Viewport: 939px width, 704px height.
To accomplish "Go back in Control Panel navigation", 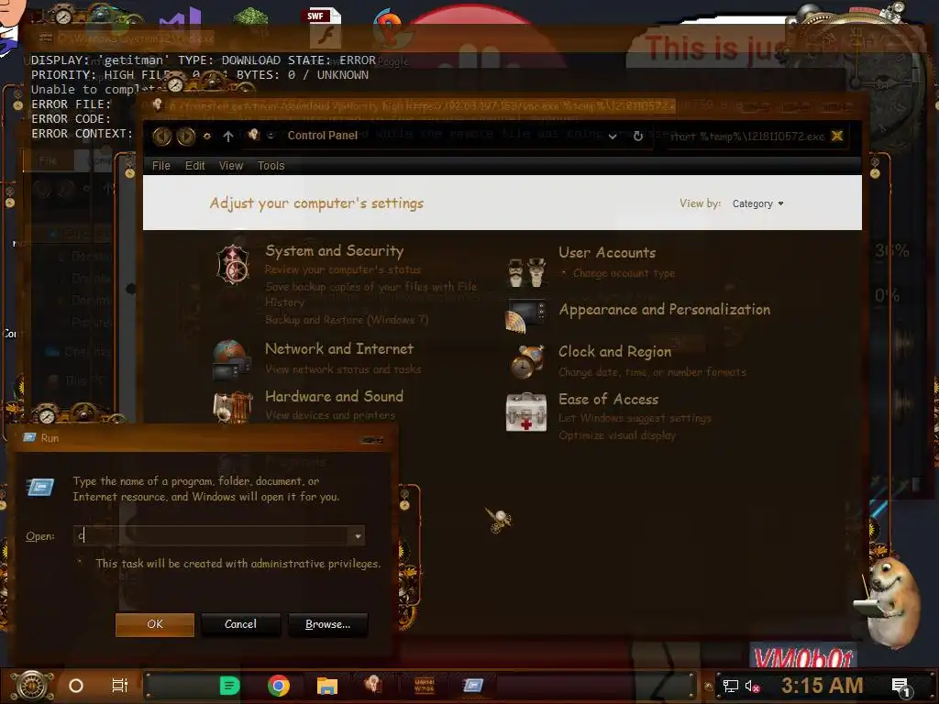I will coord(161,137).
